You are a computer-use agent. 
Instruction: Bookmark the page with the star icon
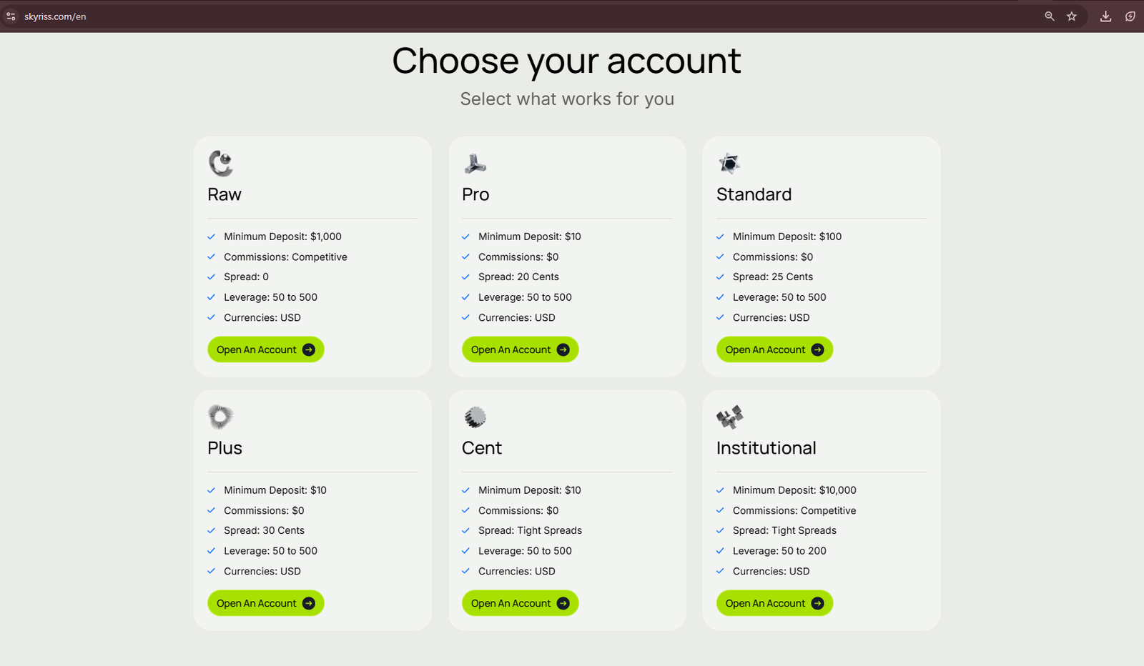(1072, 15)
